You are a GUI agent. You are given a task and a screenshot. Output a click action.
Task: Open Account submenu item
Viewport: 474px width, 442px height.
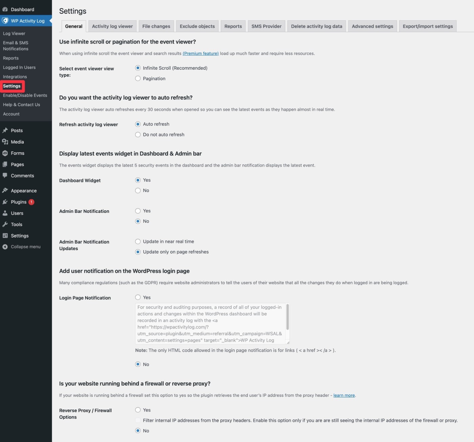11,114
